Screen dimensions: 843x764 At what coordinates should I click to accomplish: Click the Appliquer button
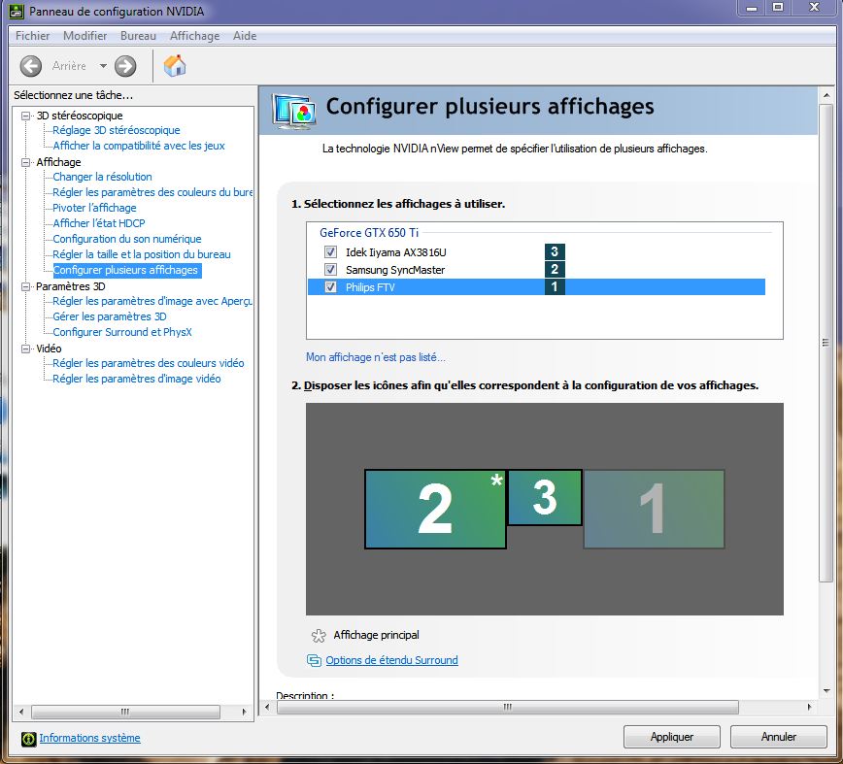(x=671, y=737)
